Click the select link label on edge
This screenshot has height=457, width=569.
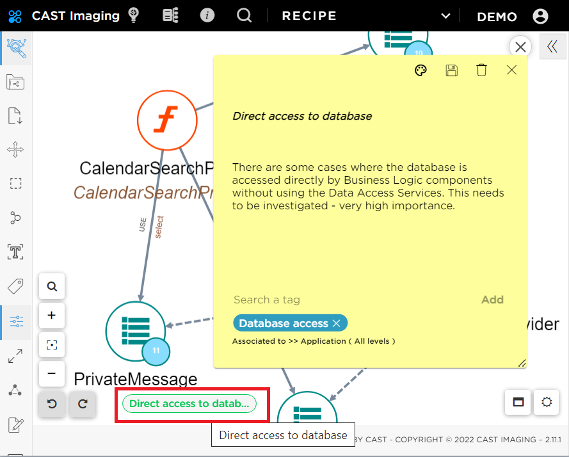point(159,227)
